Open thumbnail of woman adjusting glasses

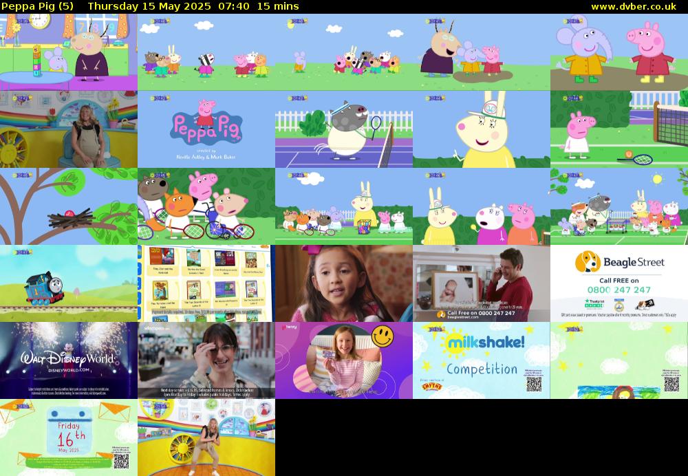206,360
